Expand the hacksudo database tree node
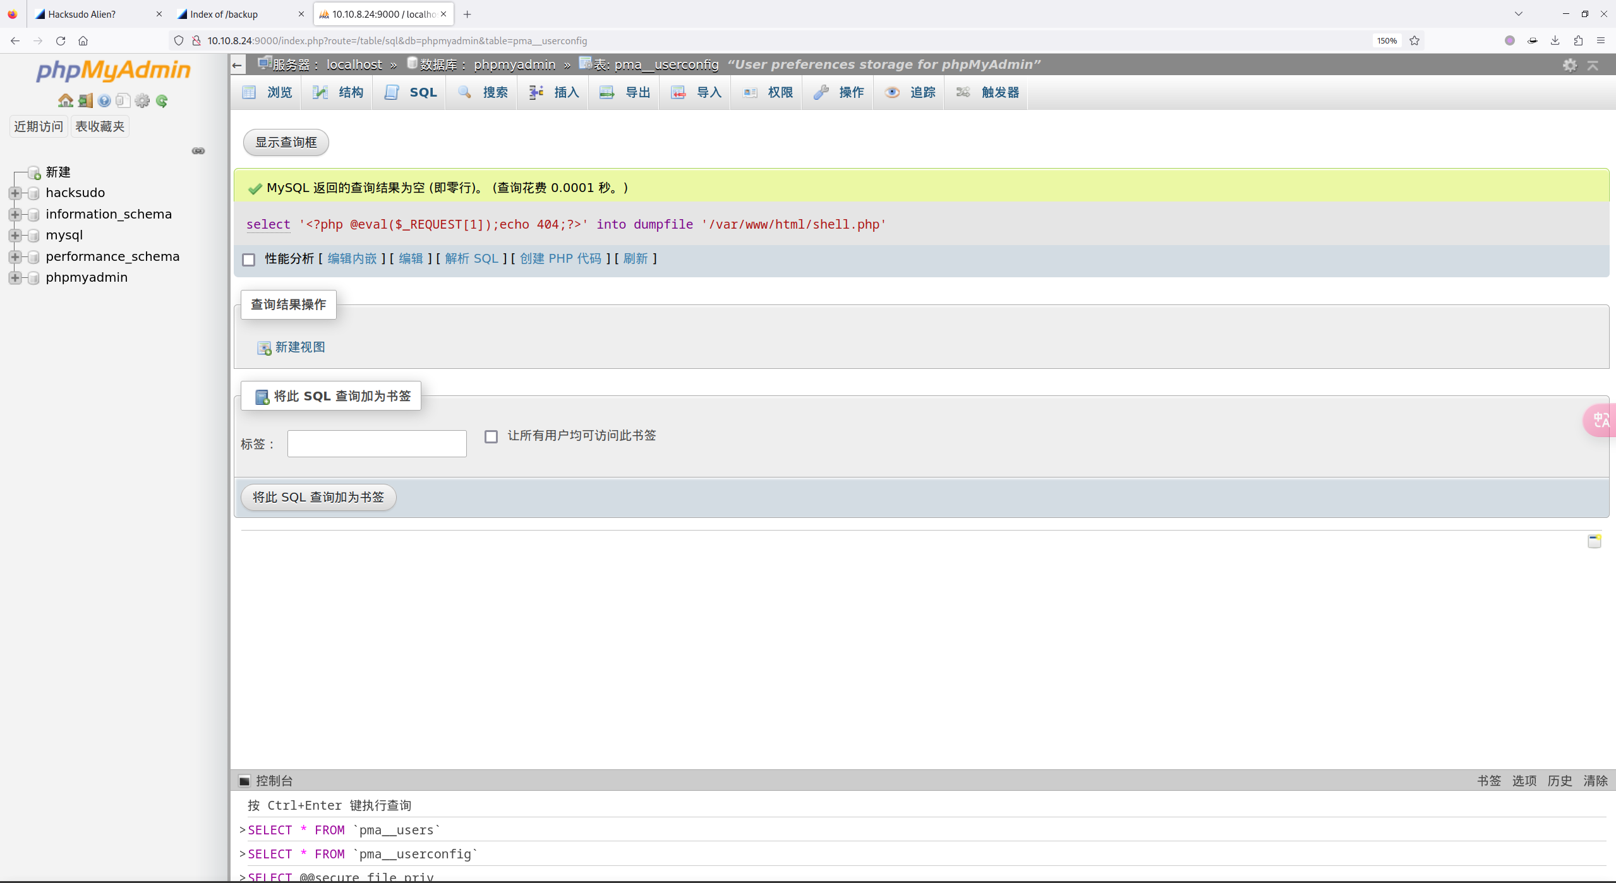Screen dimensions: 1616x883 15,193
